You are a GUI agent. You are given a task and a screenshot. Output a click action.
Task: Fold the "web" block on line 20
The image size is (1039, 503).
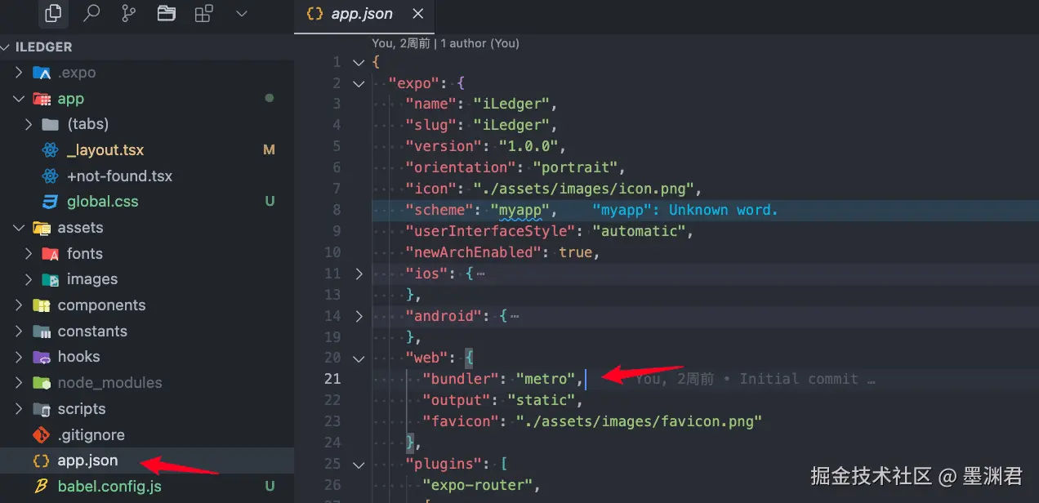[x=359, y=358]
